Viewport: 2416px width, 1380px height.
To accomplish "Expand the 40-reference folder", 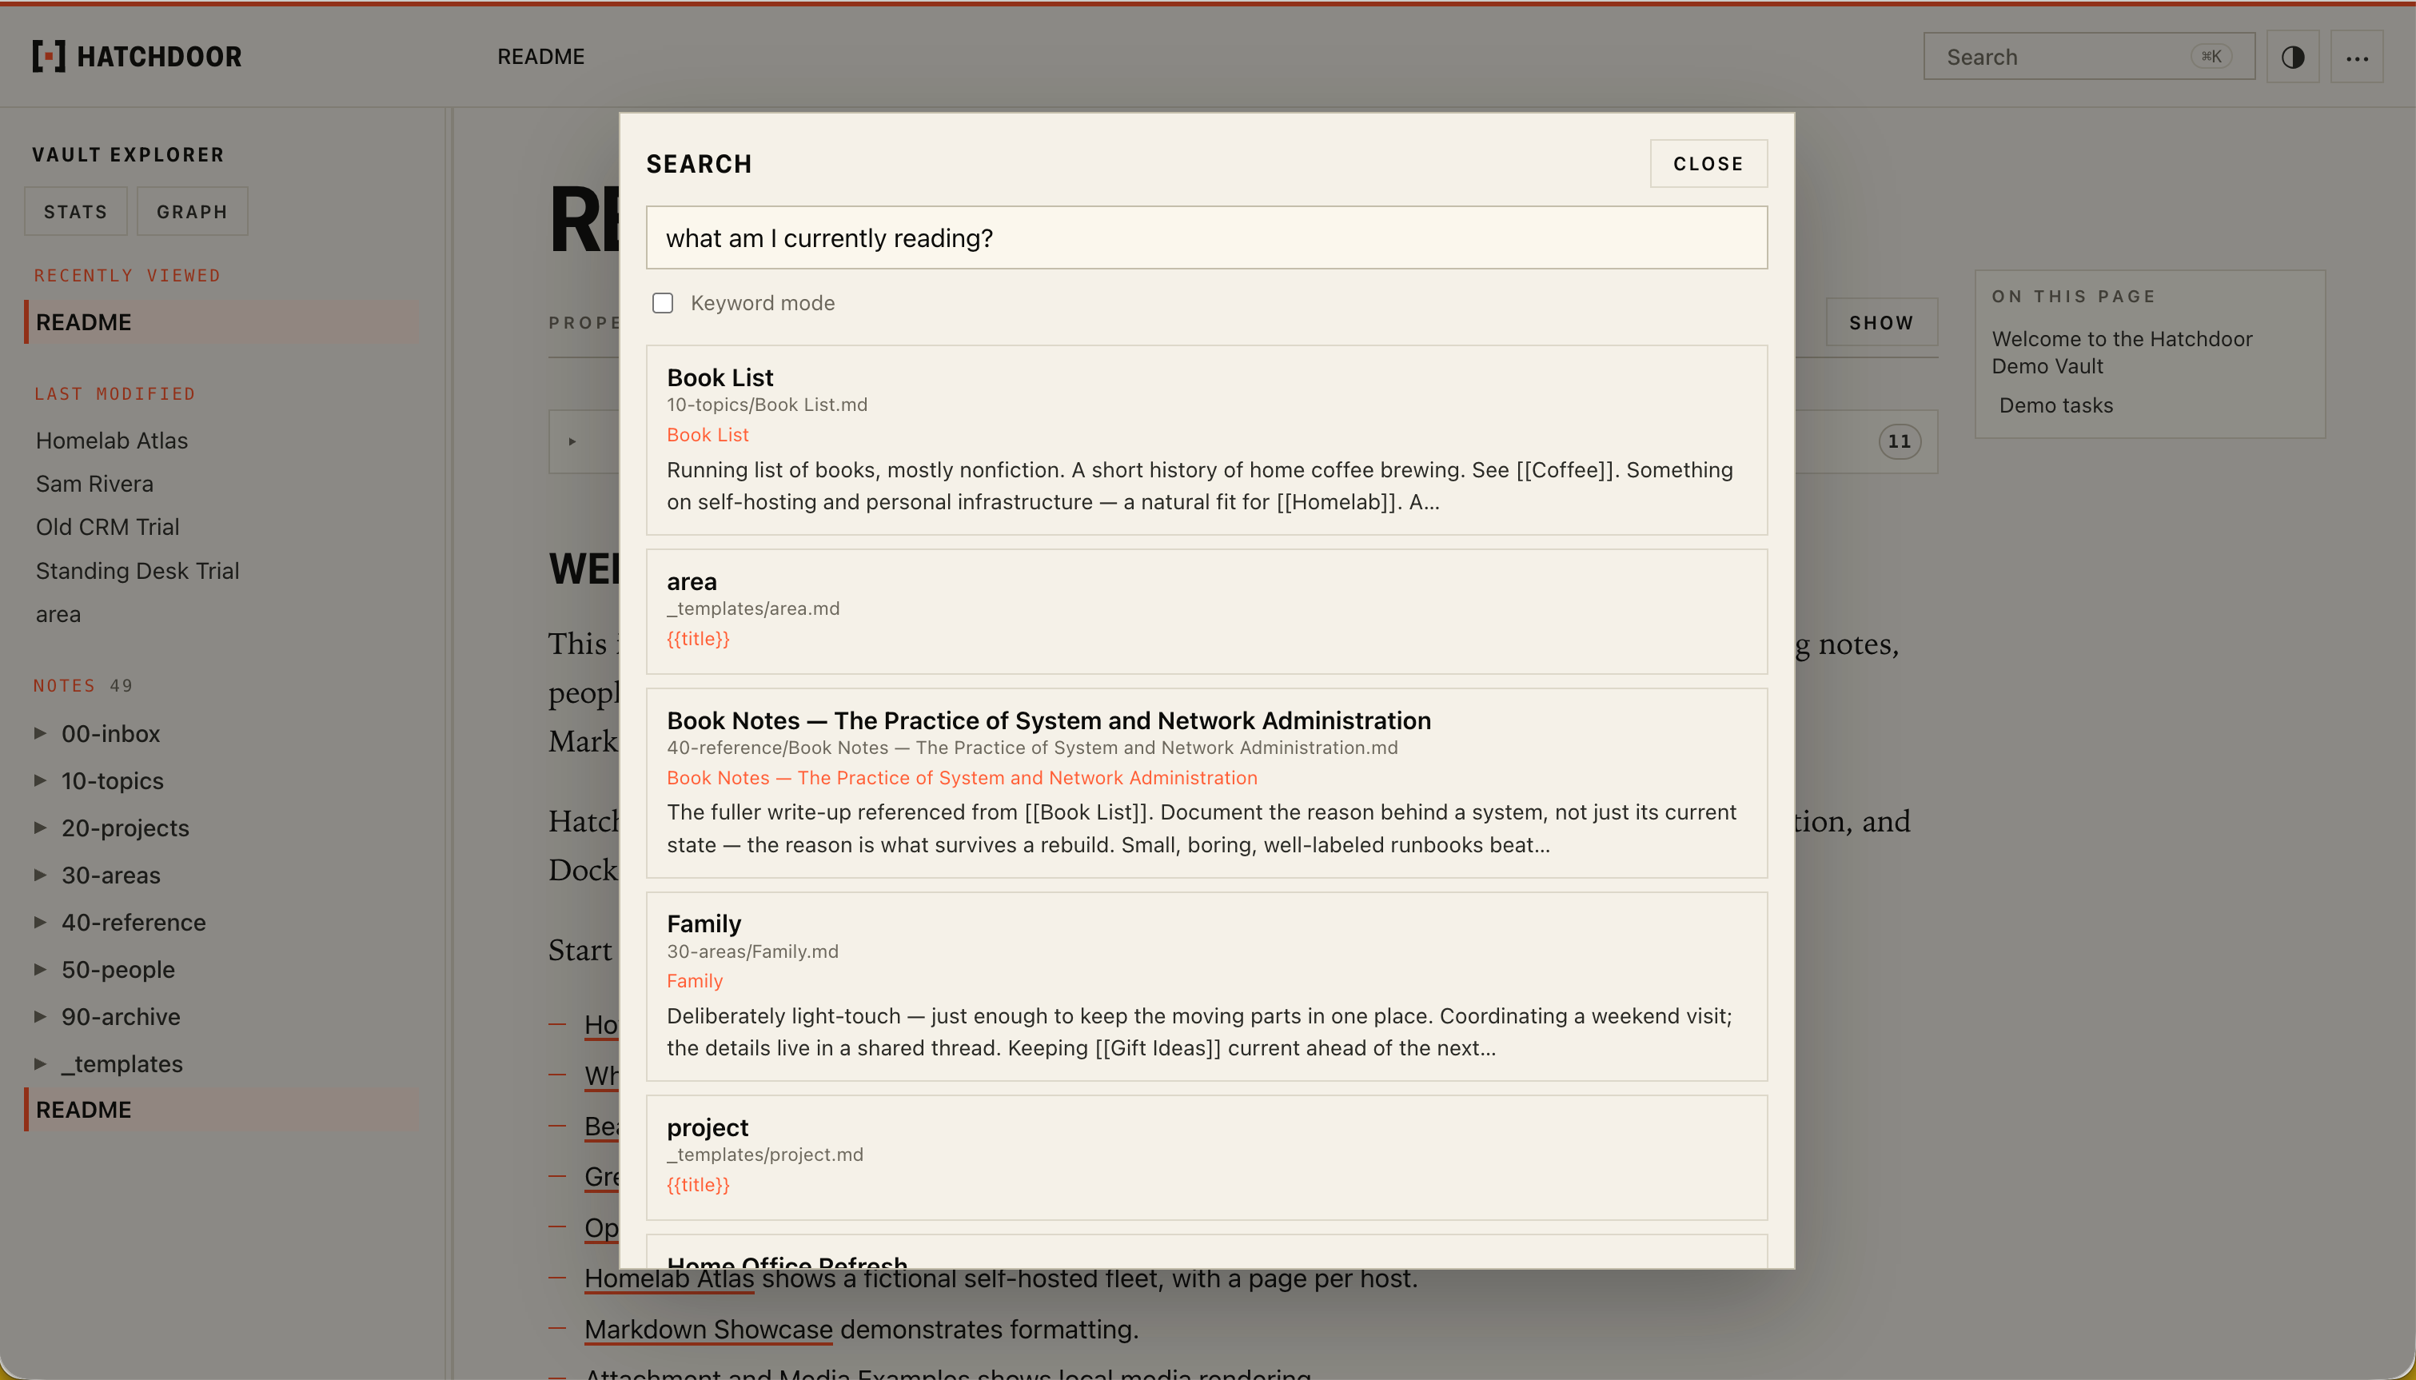I will 40,921.
